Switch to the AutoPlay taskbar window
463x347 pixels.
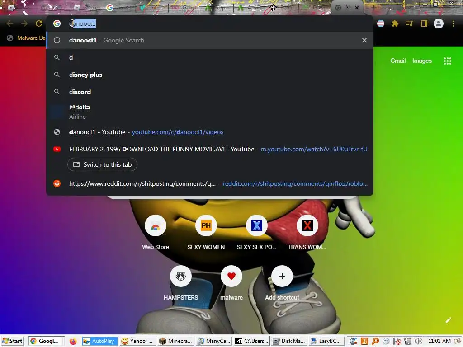coord(100,341)
